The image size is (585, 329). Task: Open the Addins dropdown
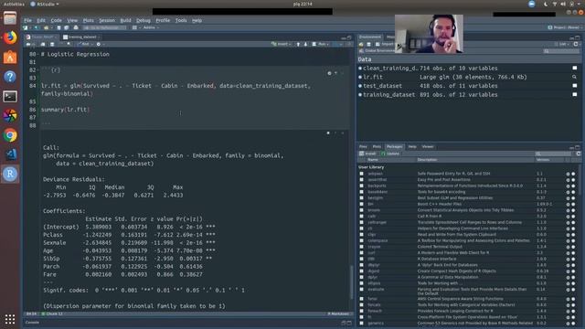[x=151, y=27]
